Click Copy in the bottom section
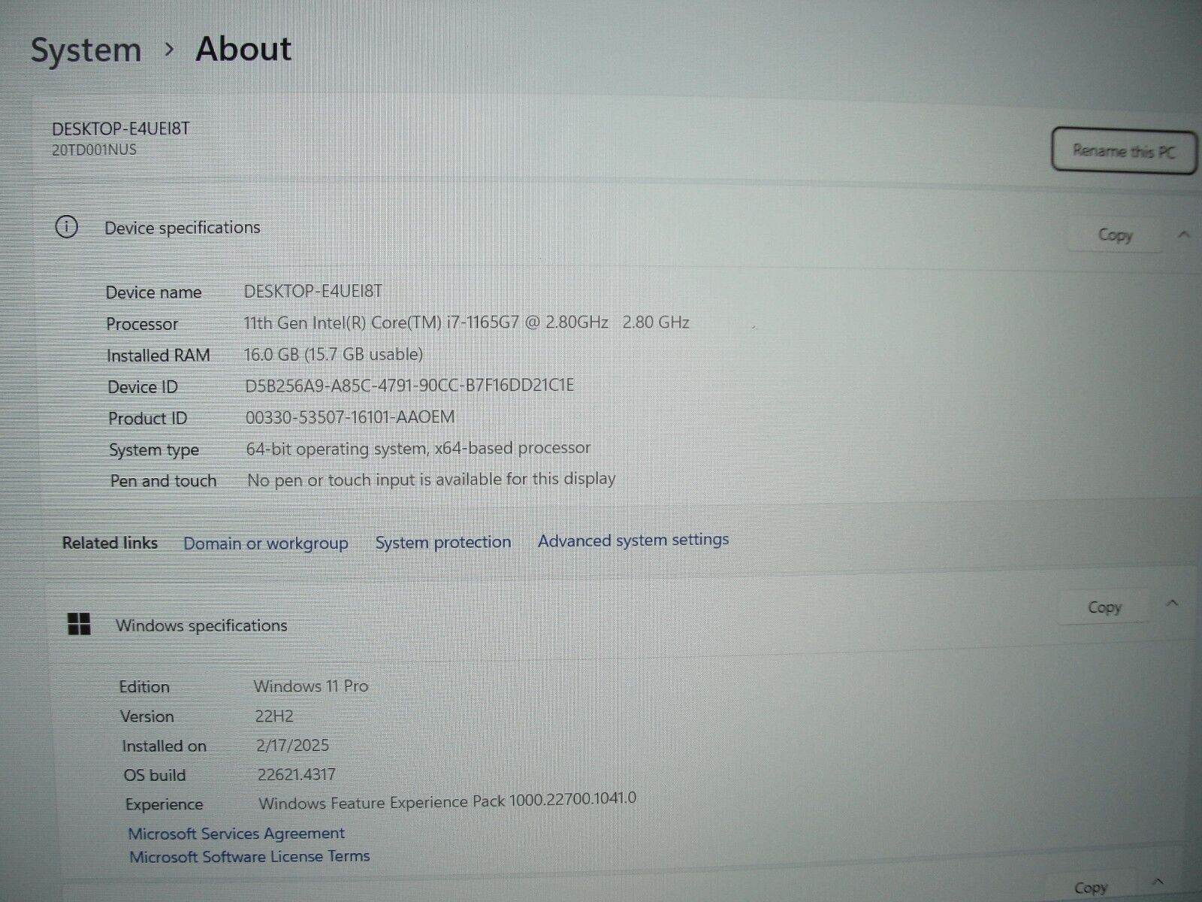Image resolution: width=1202 pixels, height=902 pixels. [1090, 888]
